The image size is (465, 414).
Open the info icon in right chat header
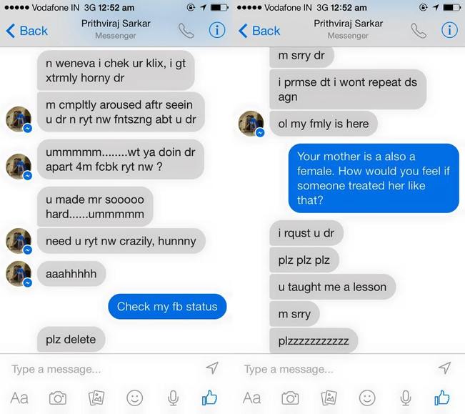click(x=449, y=30)
